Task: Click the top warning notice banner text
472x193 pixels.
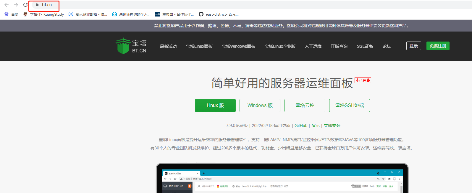Action: click(x=282, y=26)
